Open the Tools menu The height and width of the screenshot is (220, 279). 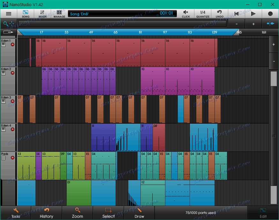click(16, 213)
